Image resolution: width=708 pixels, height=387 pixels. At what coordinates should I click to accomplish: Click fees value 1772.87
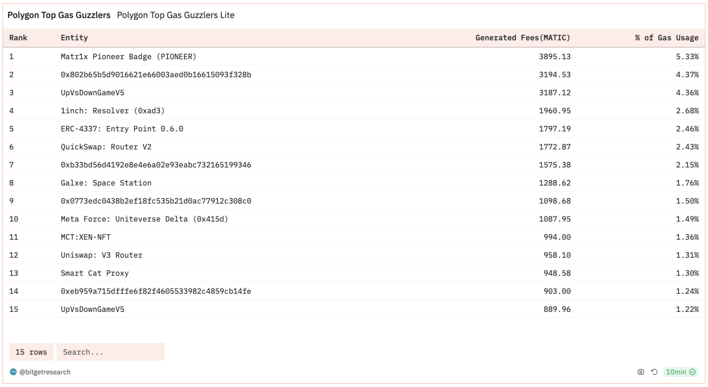tap(554, 147)
